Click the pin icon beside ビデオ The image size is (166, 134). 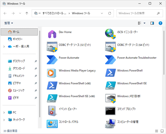[36, 98]
